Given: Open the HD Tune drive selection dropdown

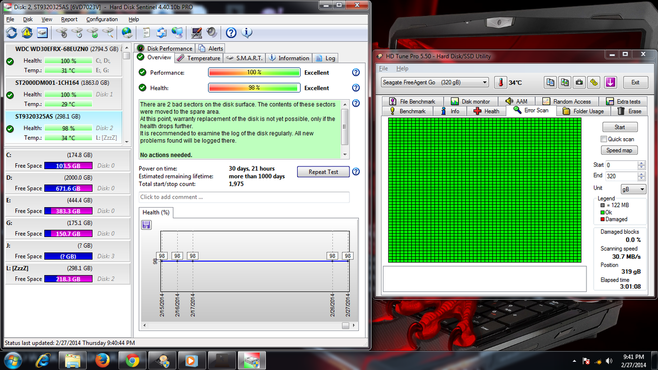Looking at the screenshot, I should tap(435, 82).
